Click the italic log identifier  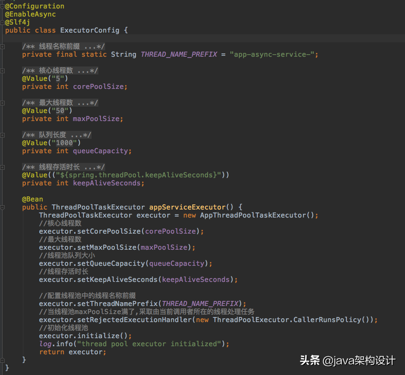[x=45, y=344]
